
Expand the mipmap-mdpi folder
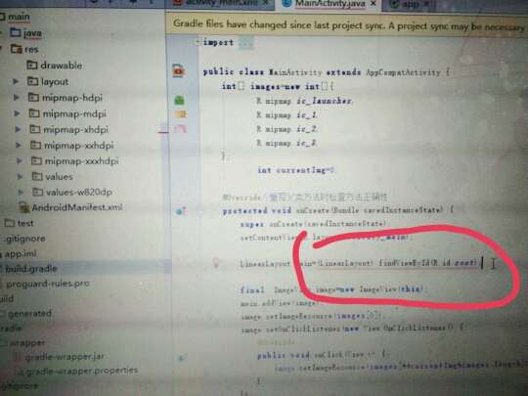[x=17, y=113]
